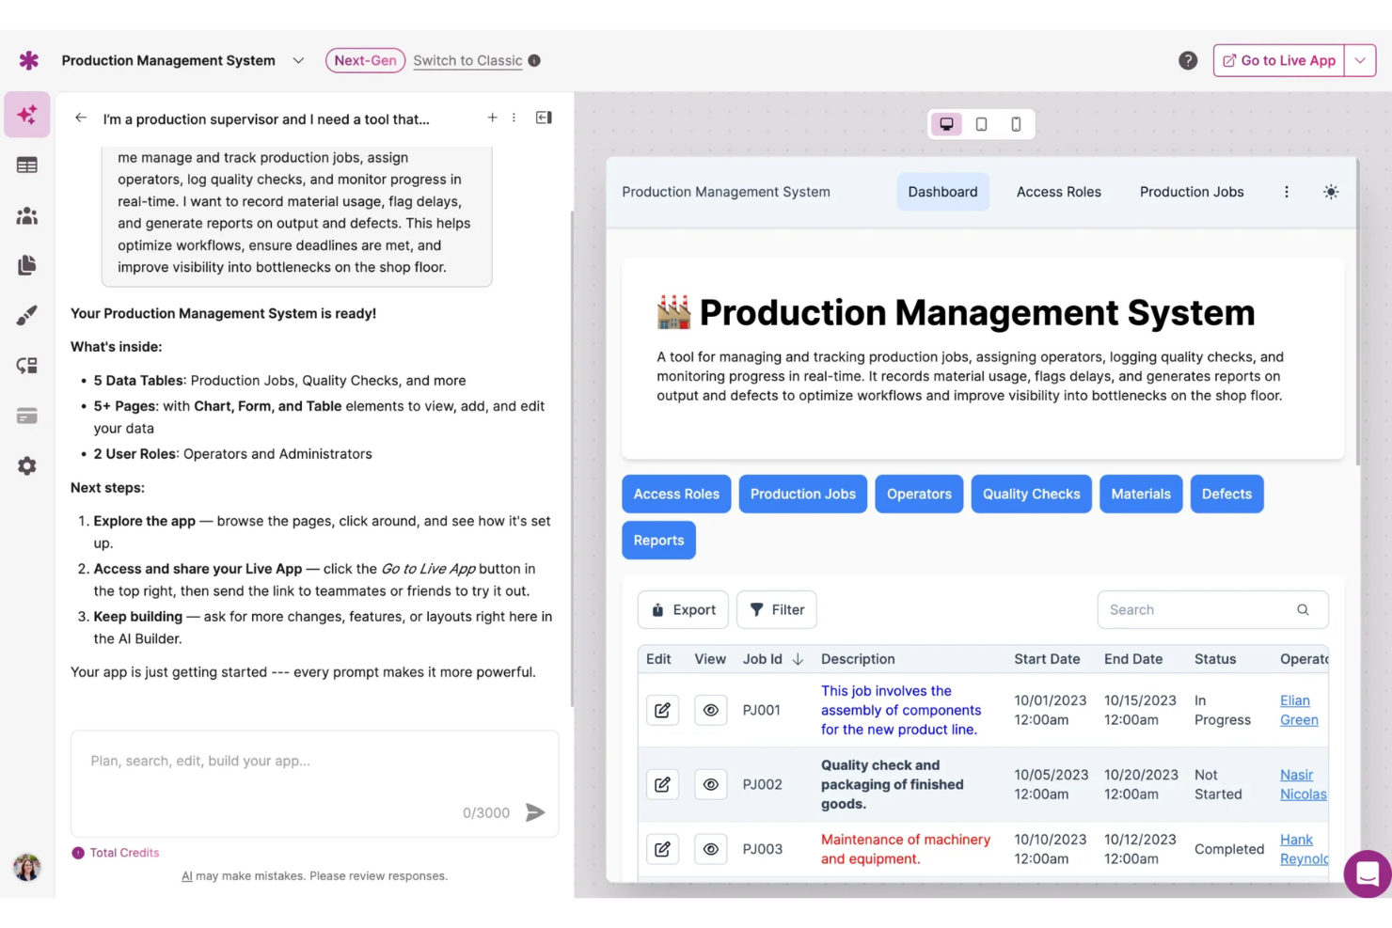This screenshot has width=1392, height=928.
Task: Open the pages documents sidebar icon
Action: [27, 265]
